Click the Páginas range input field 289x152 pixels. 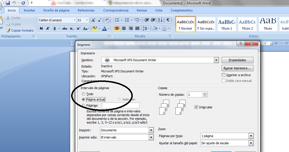point(121,105)
